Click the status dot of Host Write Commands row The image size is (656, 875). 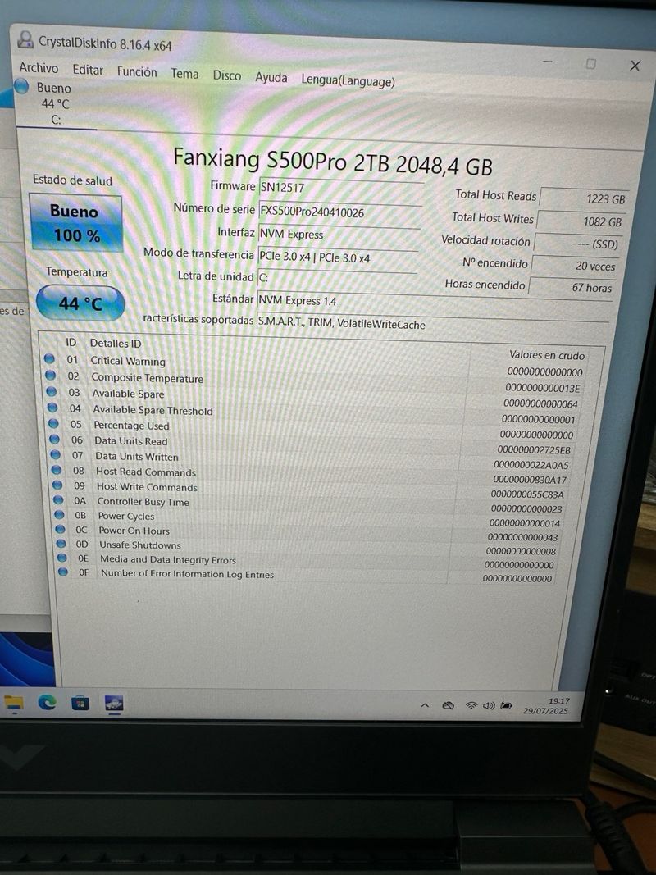click(x=58, y=485)
